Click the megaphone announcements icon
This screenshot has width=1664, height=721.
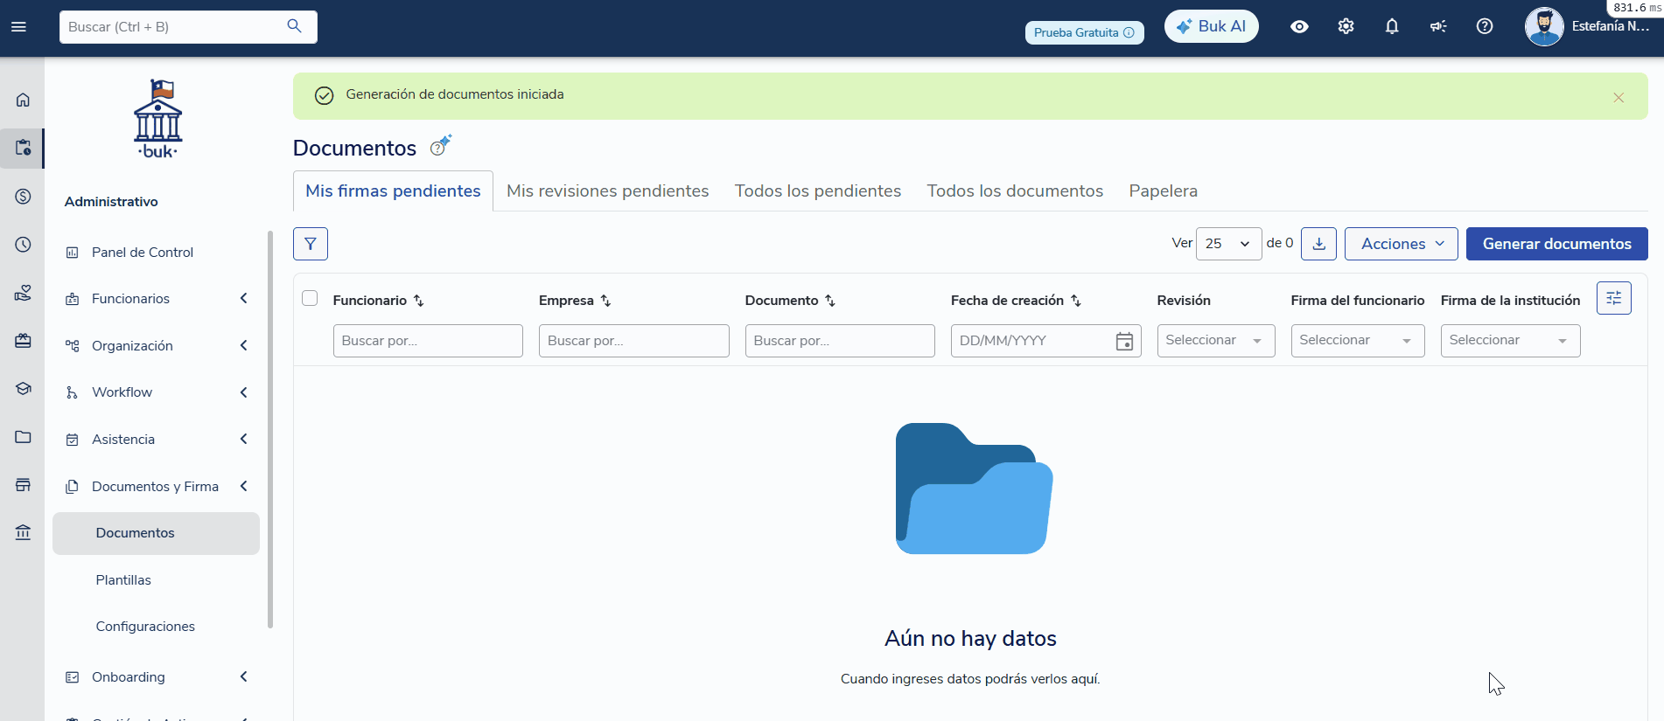(1438, 26)
